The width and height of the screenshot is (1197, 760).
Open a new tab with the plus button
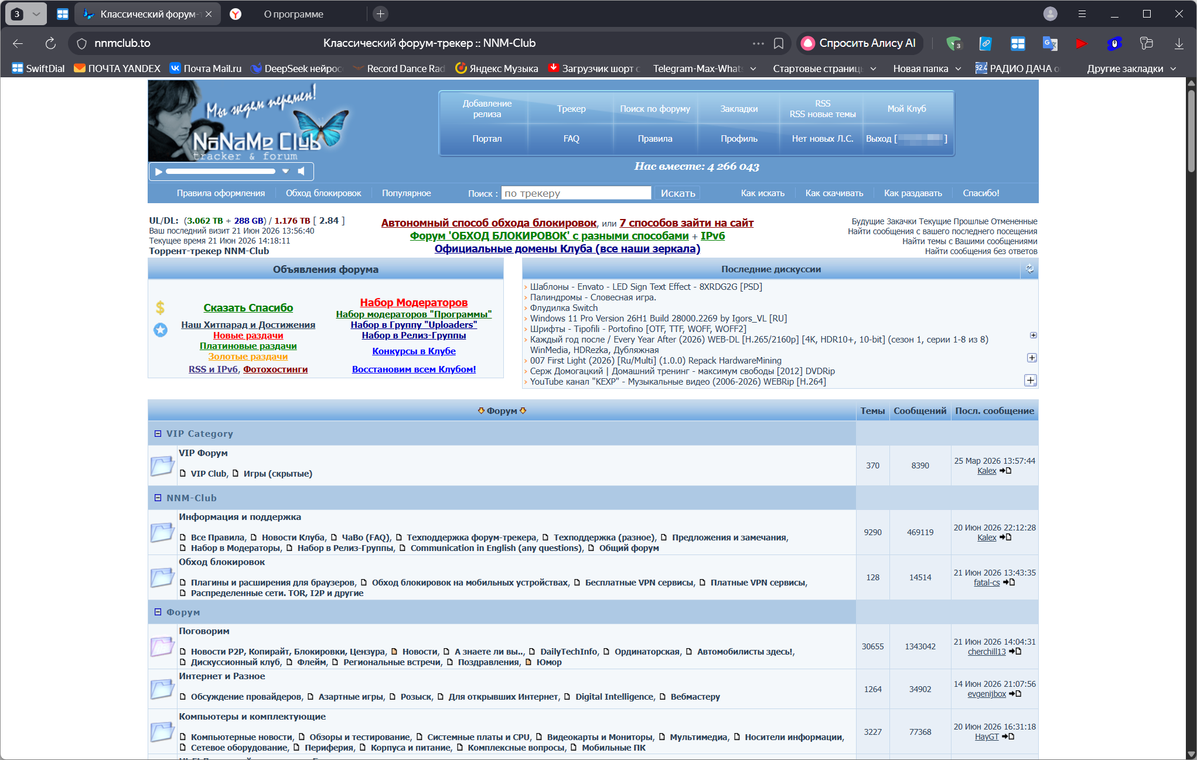pyautogui.click(x=380, y=14)
